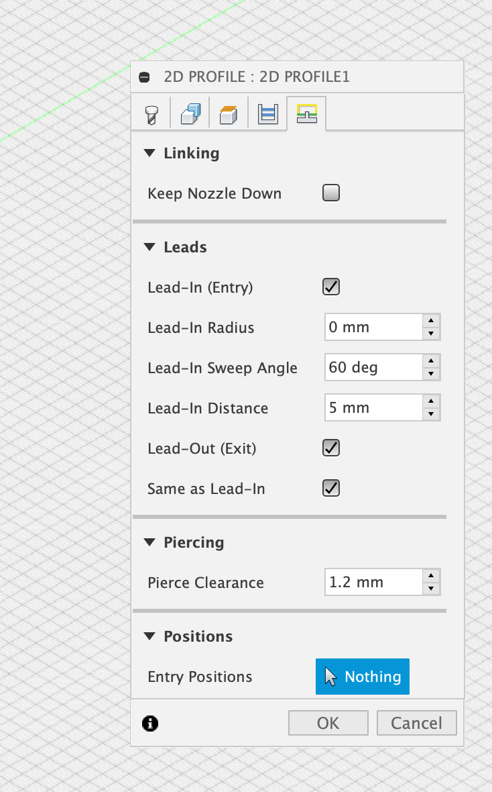Click inside the Pierce Clearance field
The width and height of the screenshot is (492, 792).
coord(373,582)
